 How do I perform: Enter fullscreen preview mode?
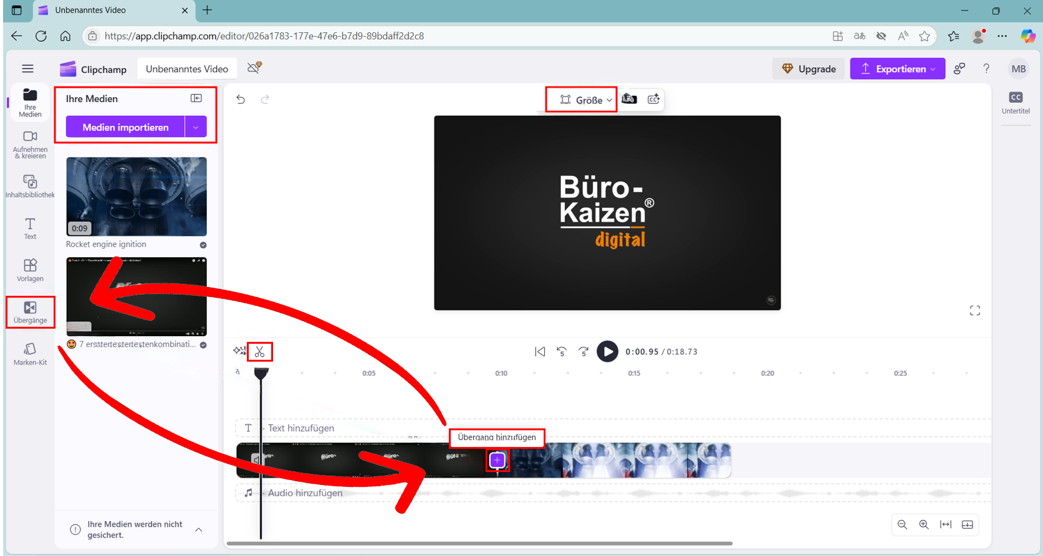point(975,311)
